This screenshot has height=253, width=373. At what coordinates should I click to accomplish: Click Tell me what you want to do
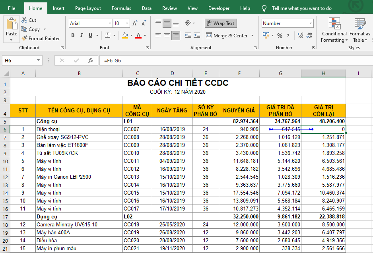pos(301,8)
